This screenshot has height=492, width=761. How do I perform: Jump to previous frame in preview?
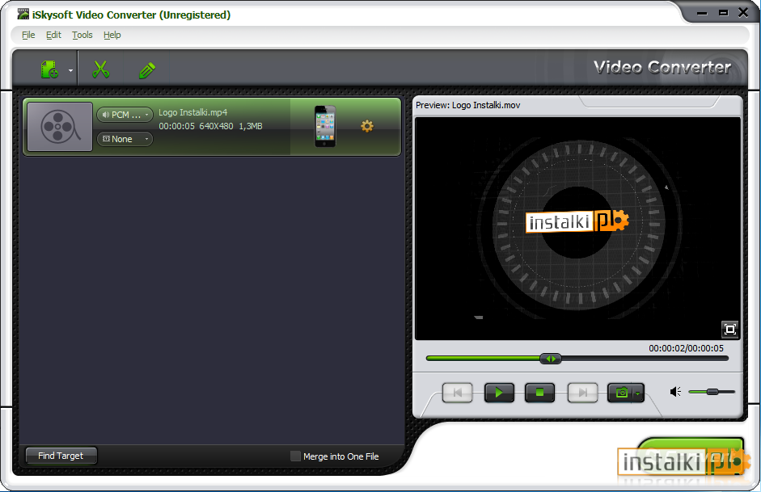coord(458,393)
